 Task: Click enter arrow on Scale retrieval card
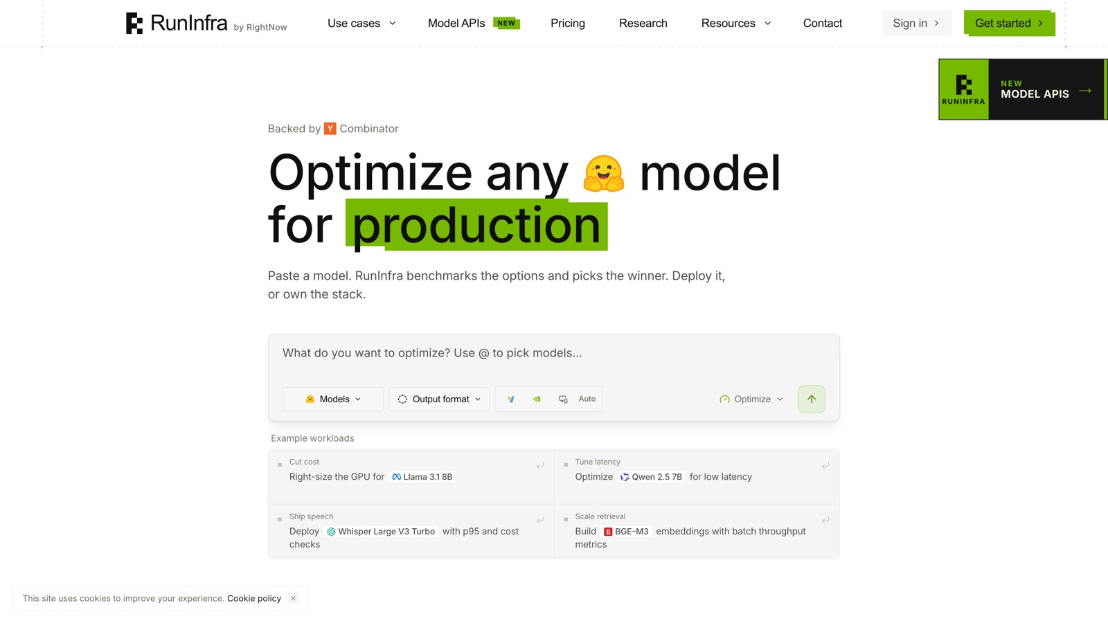click(825, 520)
